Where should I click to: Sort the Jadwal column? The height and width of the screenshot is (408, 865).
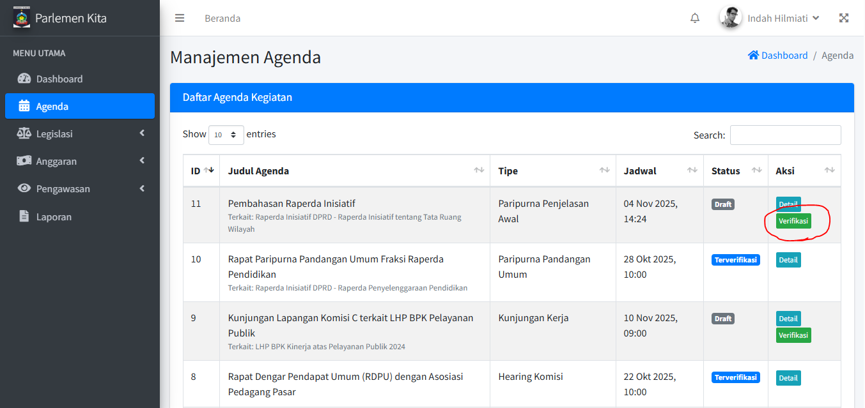[692, 170]
